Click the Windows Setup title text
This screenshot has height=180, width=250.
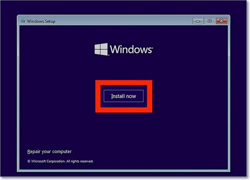pos(41,21)
